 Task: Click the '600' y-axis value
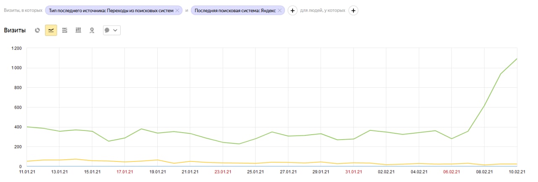(18, 107)
